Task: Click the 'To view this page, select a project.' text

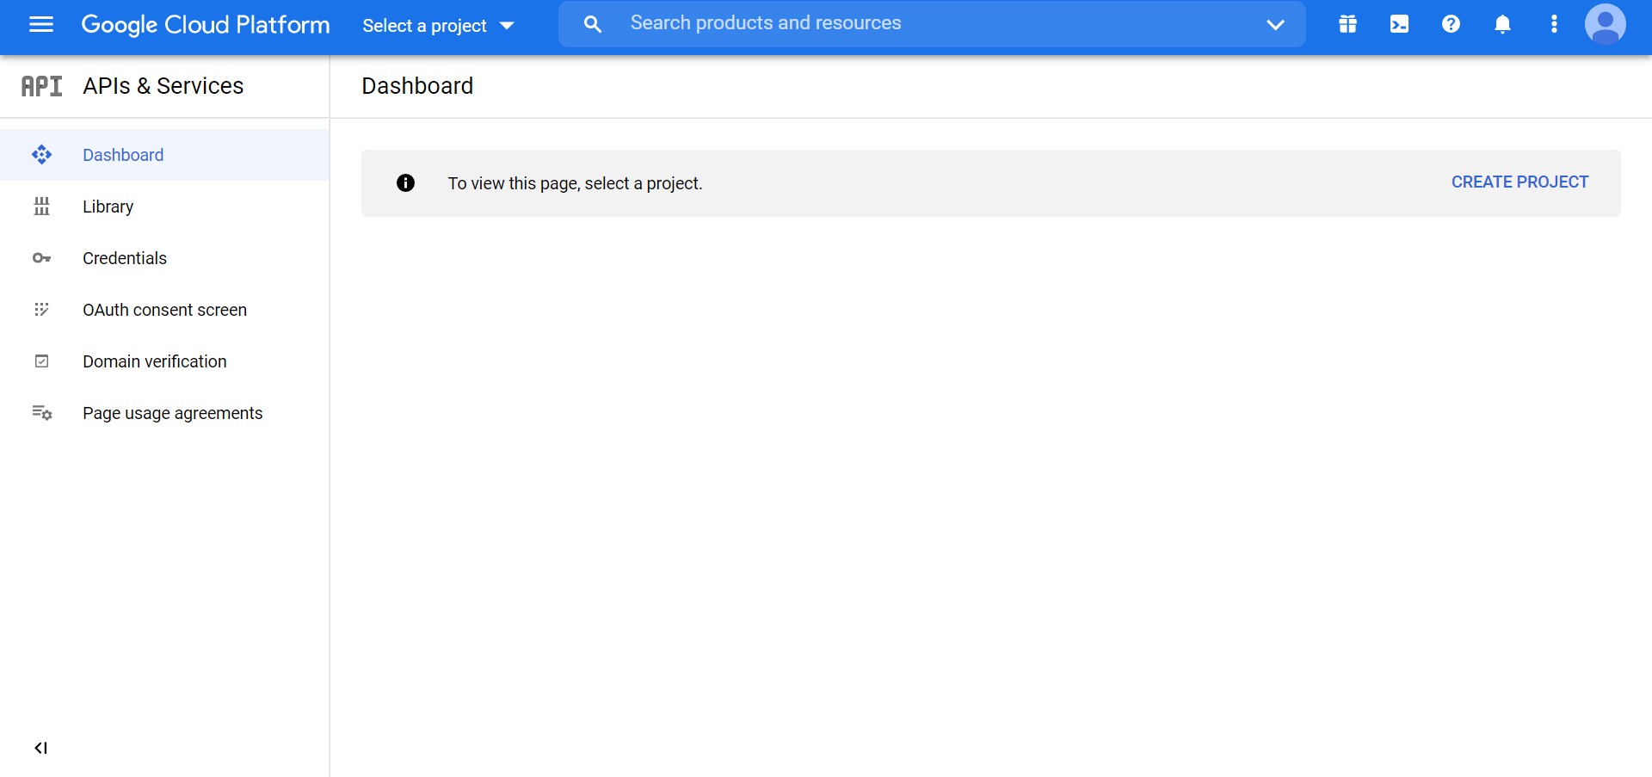Action: tap(575, 183)
